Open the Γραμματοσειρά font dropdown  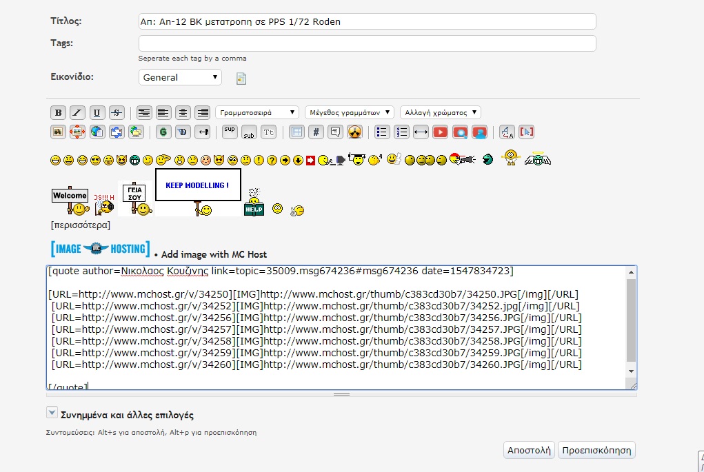257,112
